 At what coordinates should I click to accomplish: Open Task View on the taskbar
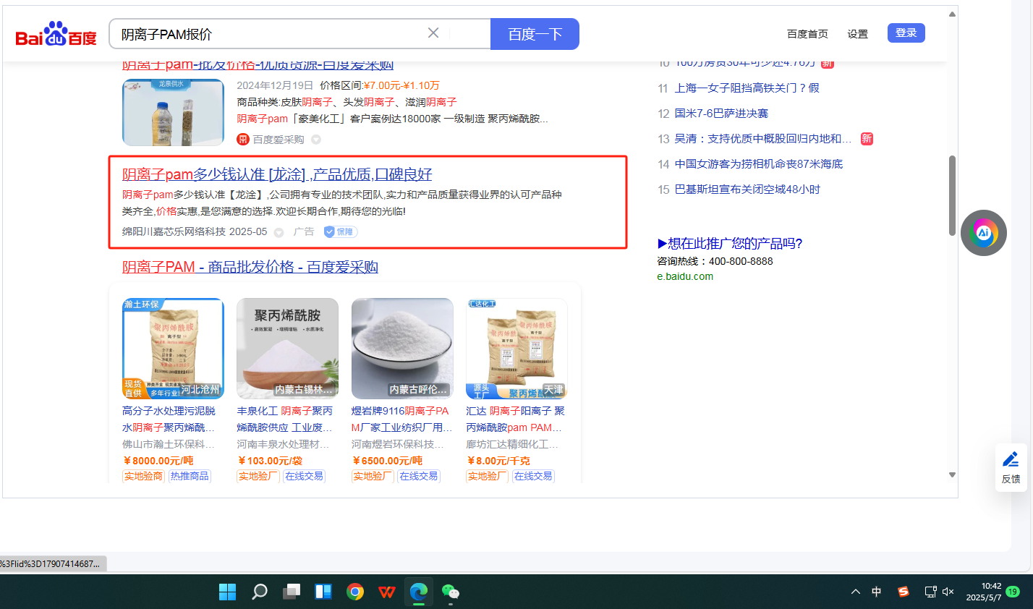coord(292,592)
